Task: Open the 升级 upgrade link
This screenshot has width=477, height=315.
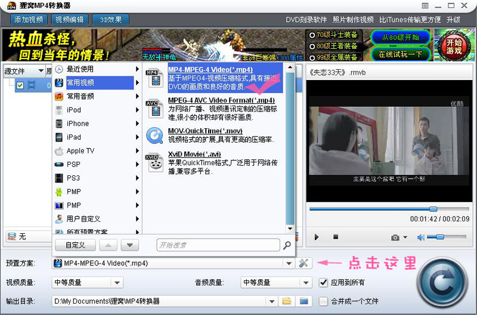Action: [453, 20]
